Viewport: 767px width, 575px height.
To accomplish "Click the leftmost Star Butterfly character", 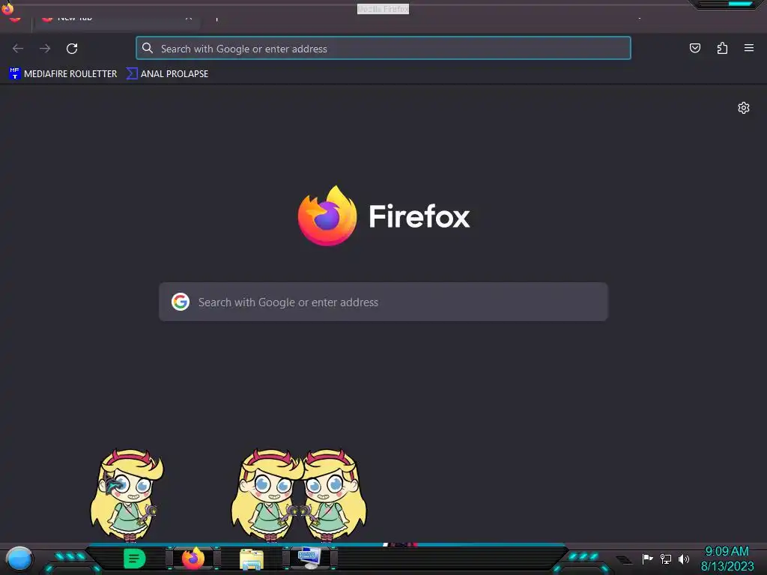I will click(127, 495).
